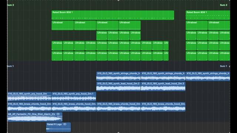Select the fourth brass_chords_hood_Dm region

tap(163, 107)
